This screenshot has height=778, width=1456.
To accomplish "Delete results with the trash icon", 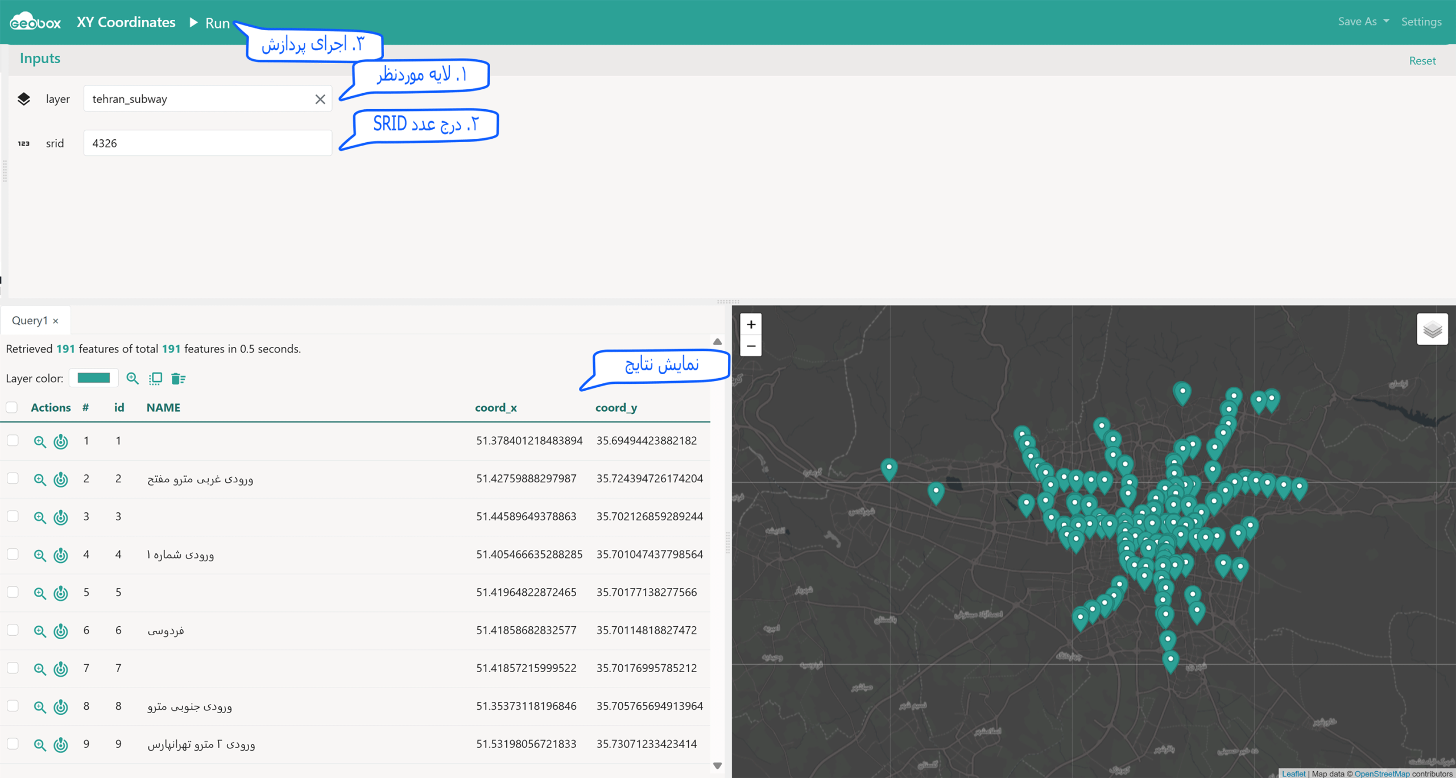I will pos(178,378).
